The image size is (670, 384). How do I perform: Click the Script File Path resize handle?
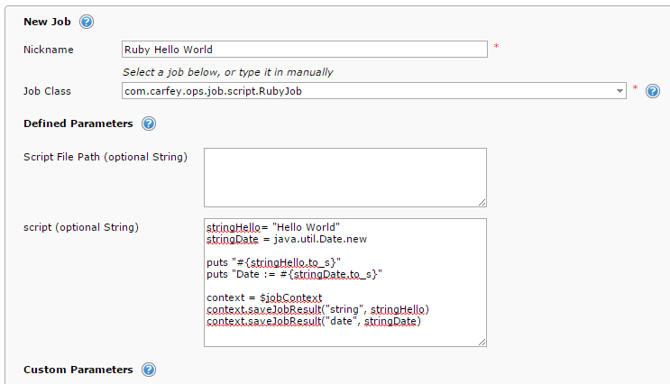point(482,202)
